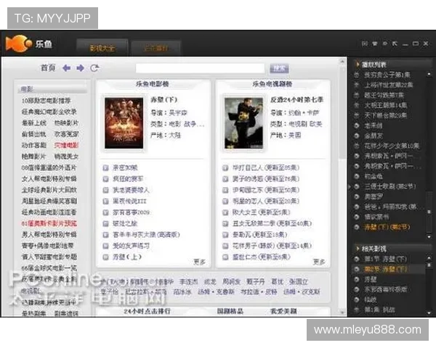Screen dimensions: 436x348
Task: Click the icon beside 家有喜事2009
Action: pos(105,212)
